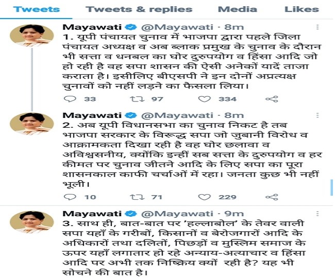The height and width of the screenshot is (278, 335).
Task: Open the Likes tab
Action: click(x=301, y=9)
